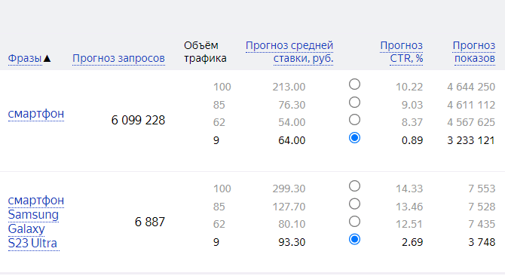Click the 76.30 bid value

(x=292, y=105)
